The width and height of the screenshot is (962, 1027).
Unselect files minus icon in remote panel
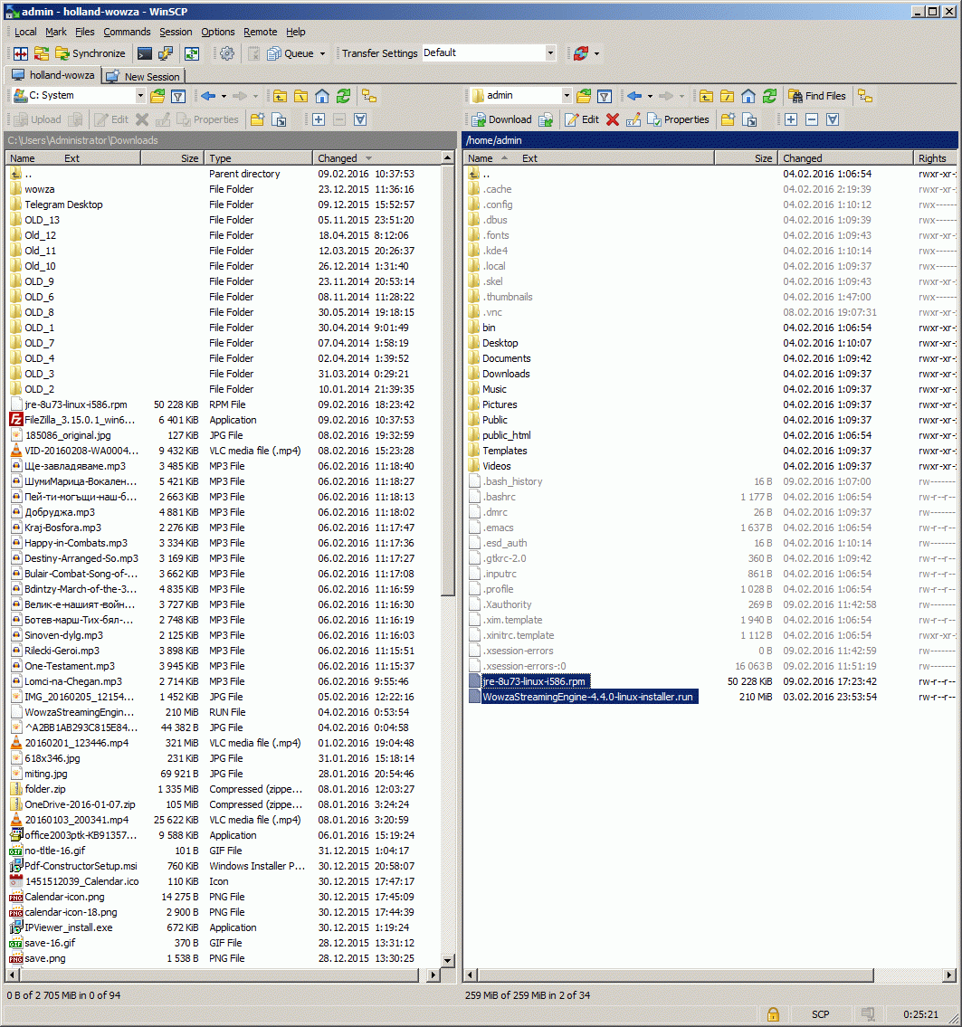(812, 119)
